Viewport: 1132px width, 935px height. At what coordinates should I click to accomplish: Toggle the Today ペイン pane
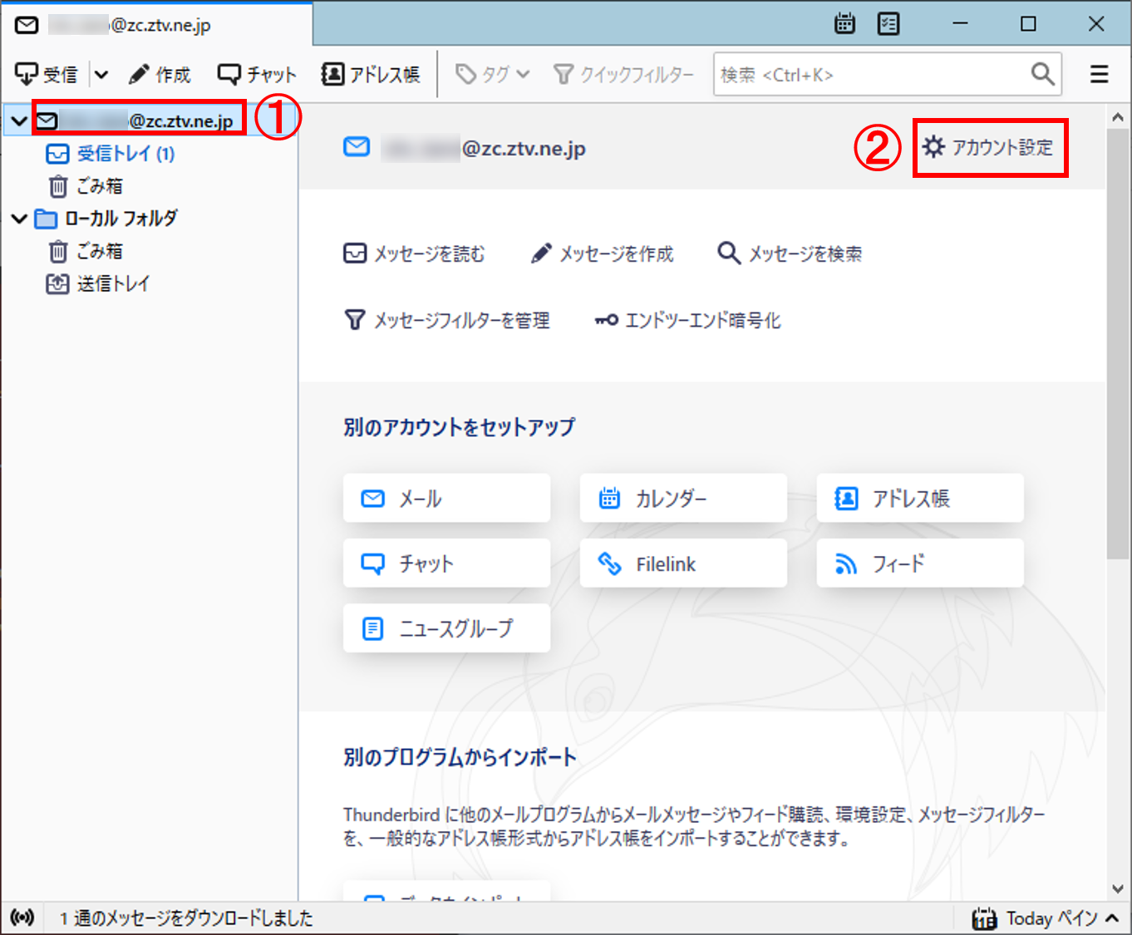click(x=1046, y=918)
